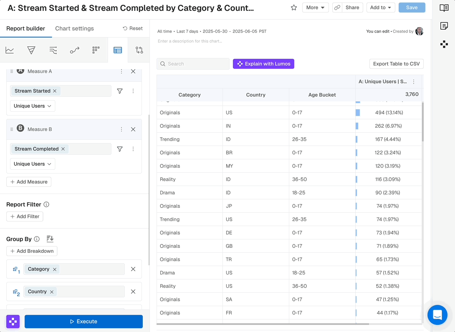Image resolution: width=455 pixels, height=332 pixels.
Task: Open Unique Users dropdown for Measure B
Action: pos(32,164)
